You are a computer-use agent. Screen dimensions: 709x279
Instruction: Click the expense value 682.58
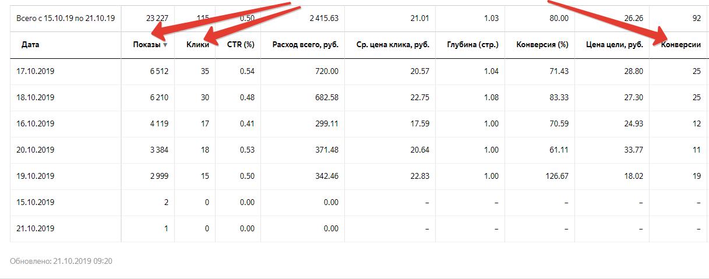pos(327,97)
